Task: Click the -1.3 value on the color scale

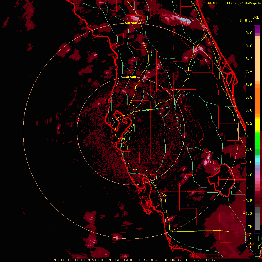Action: coord(248,214)
